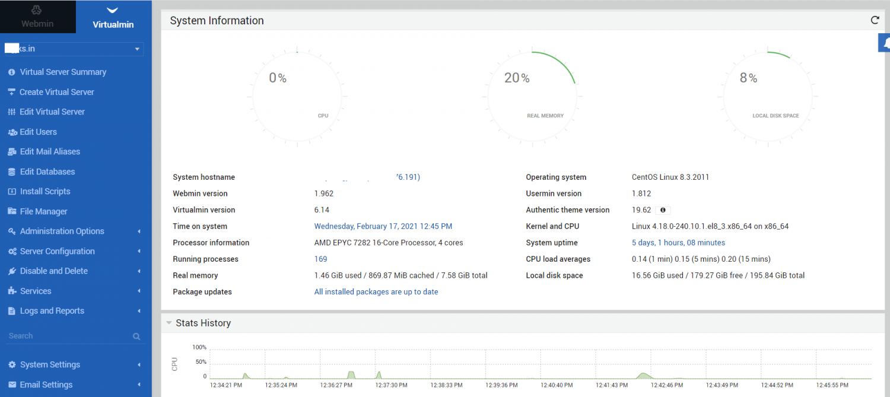Switch to the Virtualmin tab

113,17
